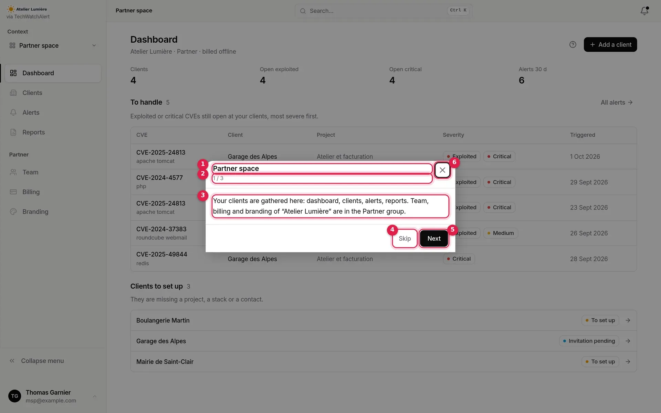Image resolution: width=661 pixels, height=413 pixels.
Task: Go to Alerts in the sidebar
Action: [53, 113]
